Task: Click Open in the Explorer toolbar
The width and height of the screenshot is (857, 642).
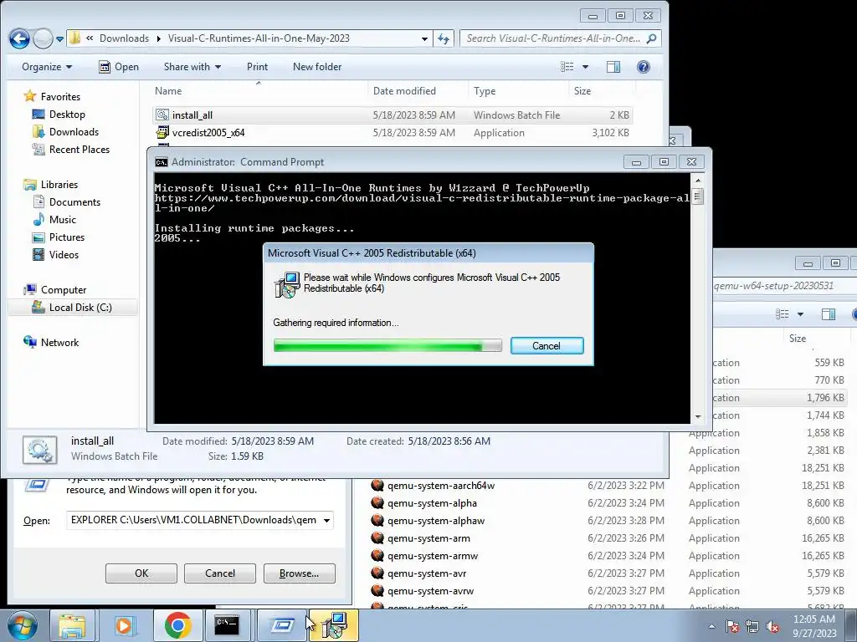Action: tap(119, 67)
